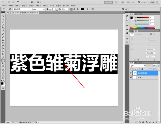Click the CS Live button
The width and height of the screenshot is (161, 124).
point(142,2)
